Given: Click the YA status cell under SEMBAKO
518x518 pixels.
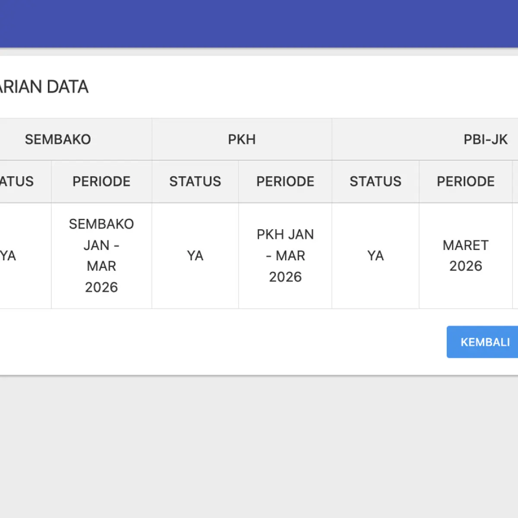Looking at the screenshot, I should pyautogui.click(x=25, y=256).
